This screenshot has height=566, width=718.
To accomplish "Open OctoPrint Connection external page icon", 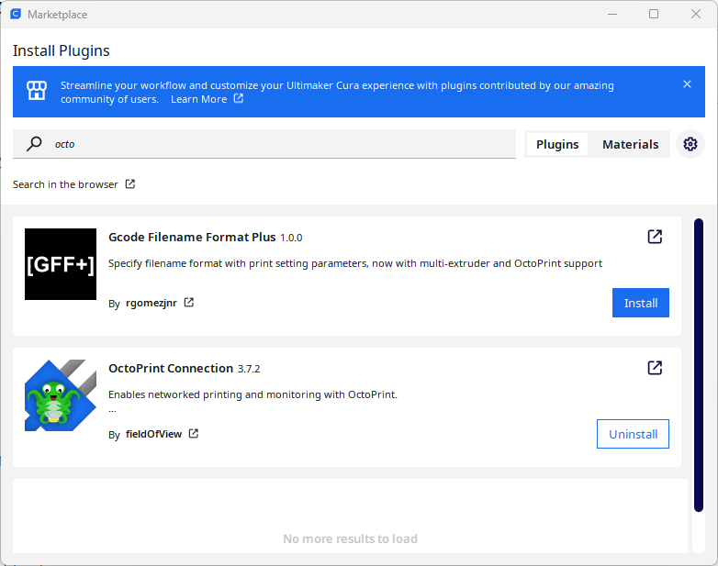I will [x=655, y=368].
